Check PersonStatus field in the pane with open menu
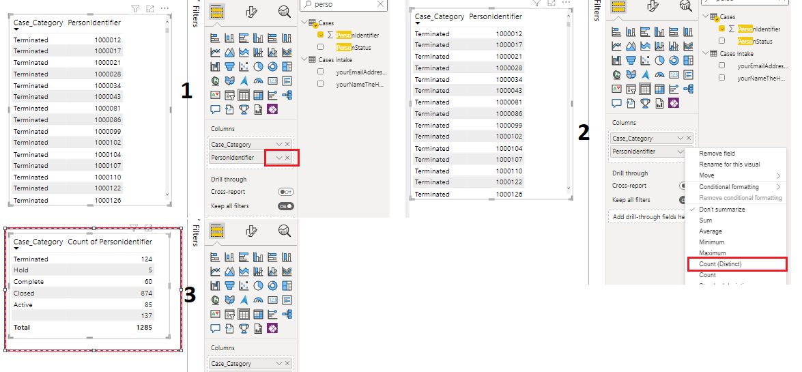This screenshot has width=802, height=372. tap(721, 41)
